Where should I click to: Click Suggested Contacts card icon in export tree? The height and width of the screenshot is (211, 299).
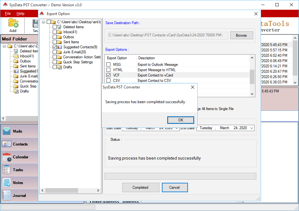(59, 47)
